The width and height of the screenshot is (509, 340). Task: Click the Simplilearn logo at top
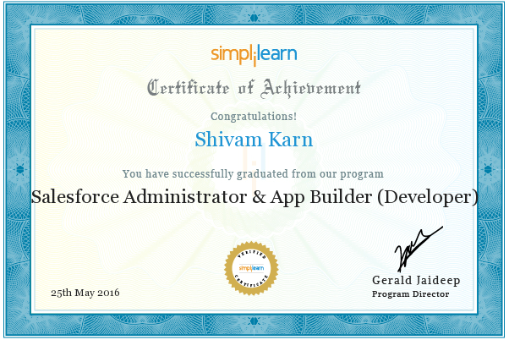click(254, 56)
